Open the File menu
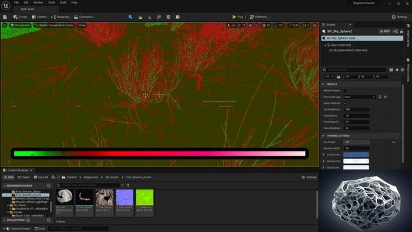Screen dimensions: 412x232 tap(16, 3)
